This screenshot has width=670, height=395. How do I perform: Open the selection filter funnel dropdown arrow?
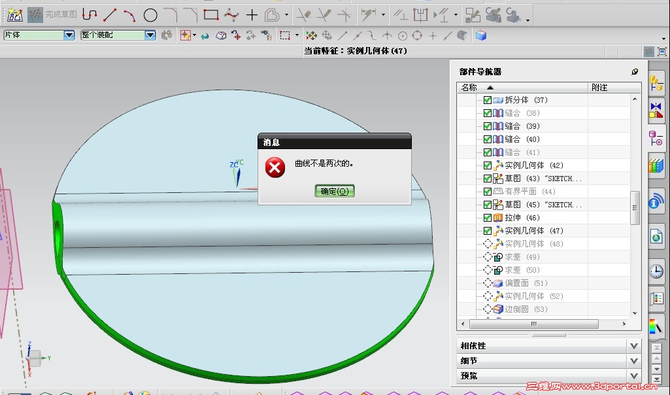[194, 35]
